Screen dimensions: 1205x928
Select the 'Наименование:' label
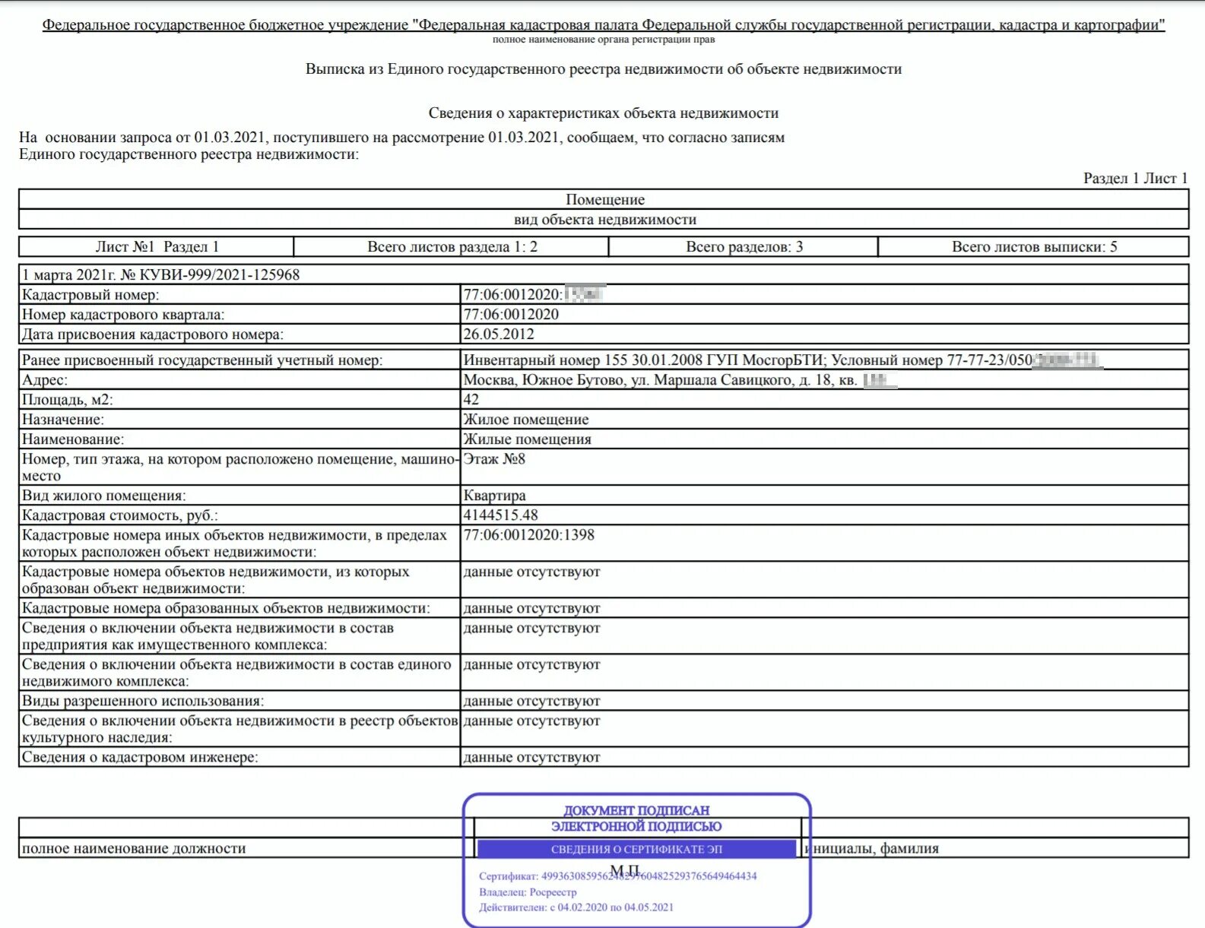[x=73, y=439]
